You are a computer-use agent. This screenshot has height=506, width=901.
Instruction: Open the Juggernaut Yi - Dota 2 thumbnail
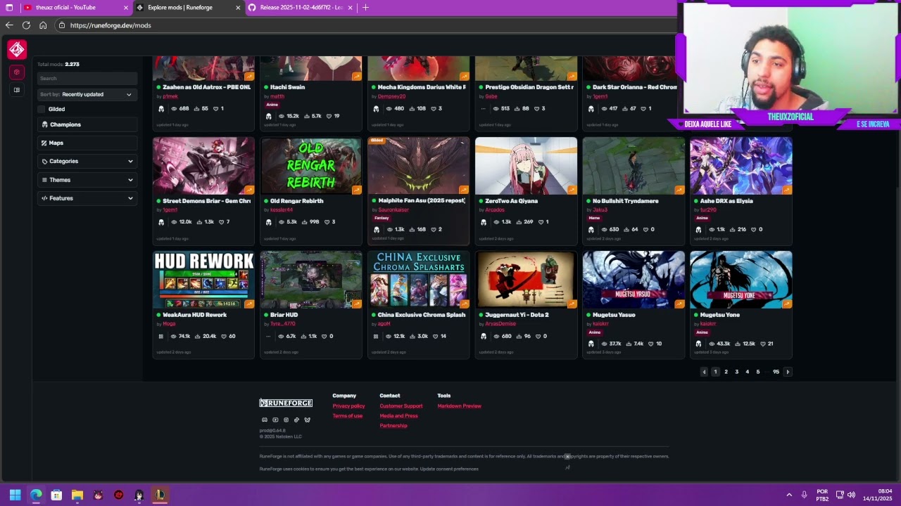pos(526,280)
